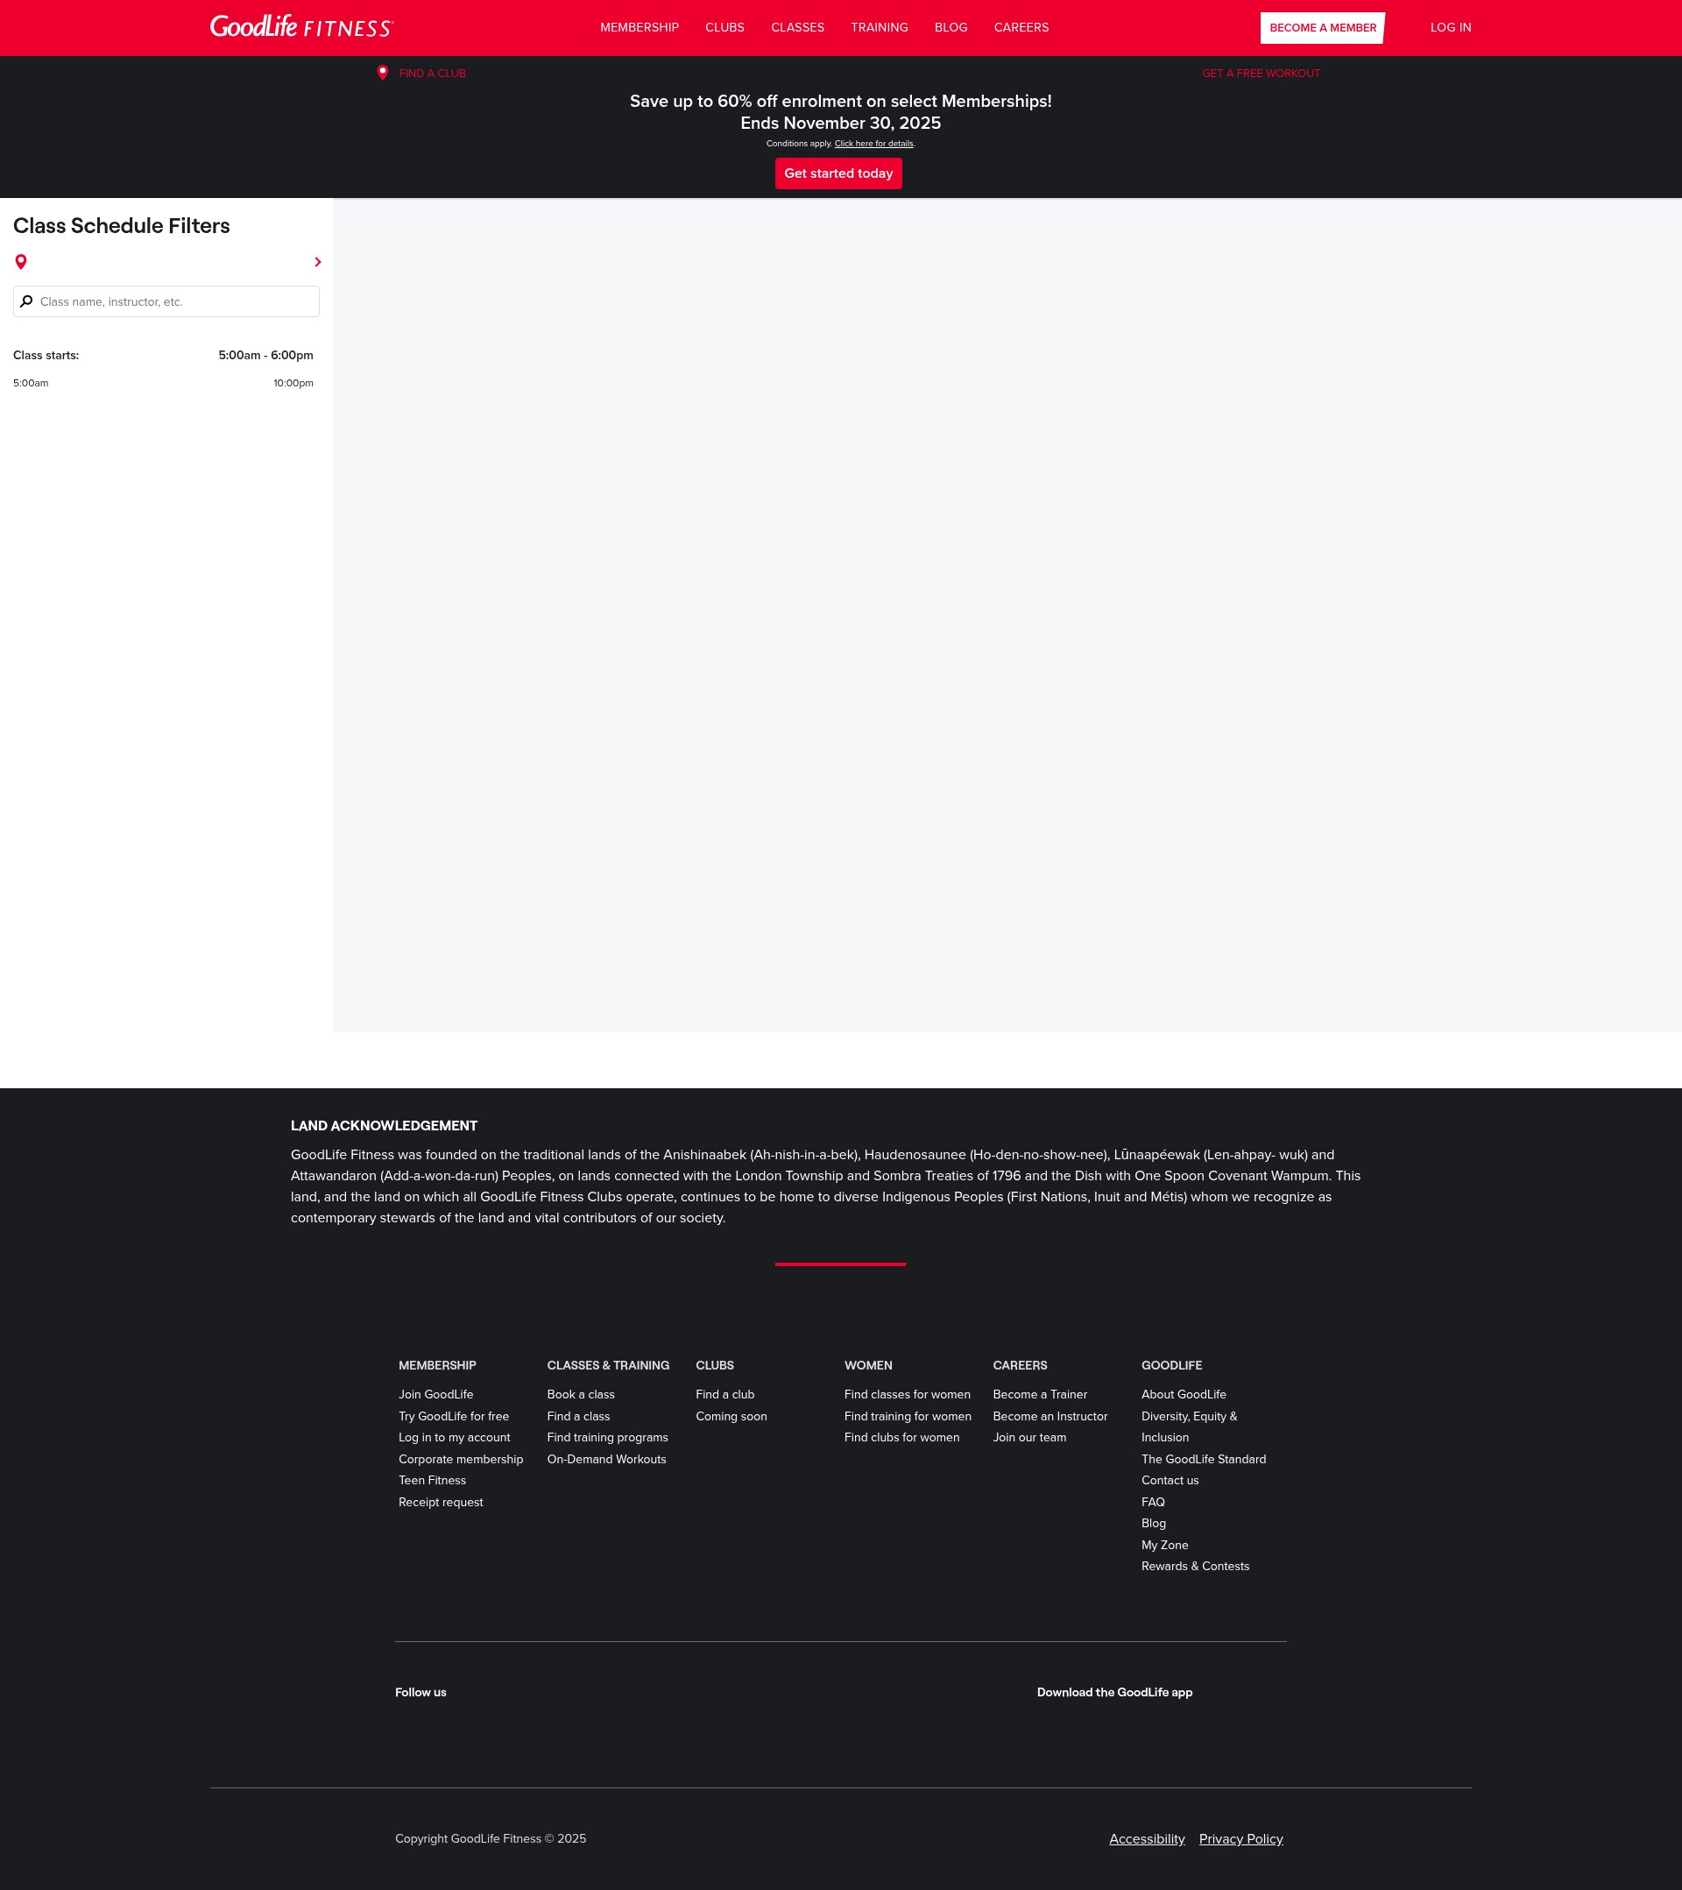Go to the Blog nav item

(x=951, y=28)
